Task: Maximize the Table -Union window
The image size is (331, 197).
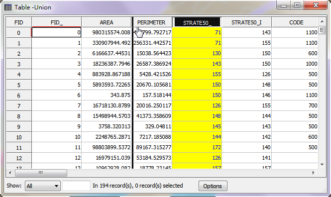Action: pyautogui.click(x=297, y=5)
